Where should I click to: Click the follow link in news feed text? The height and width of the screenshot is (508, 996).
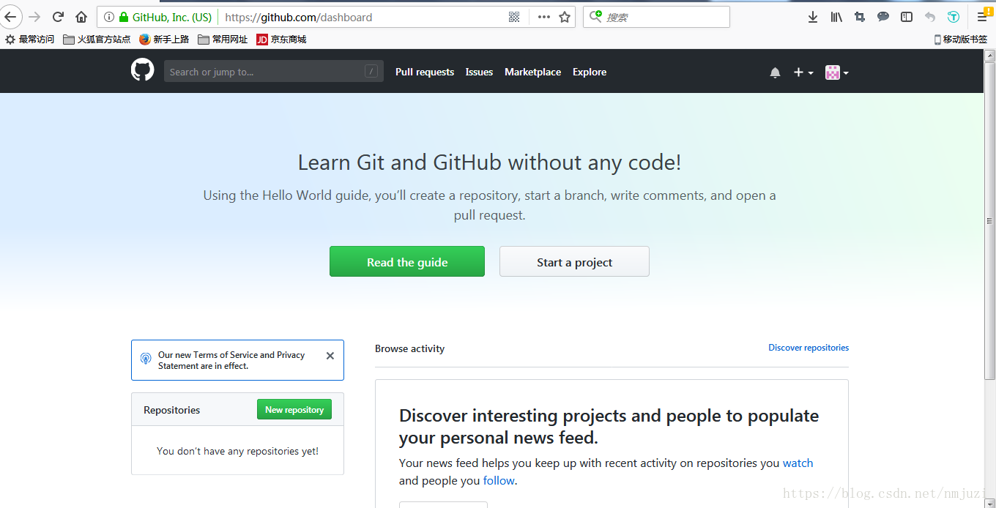click(499, 480)
